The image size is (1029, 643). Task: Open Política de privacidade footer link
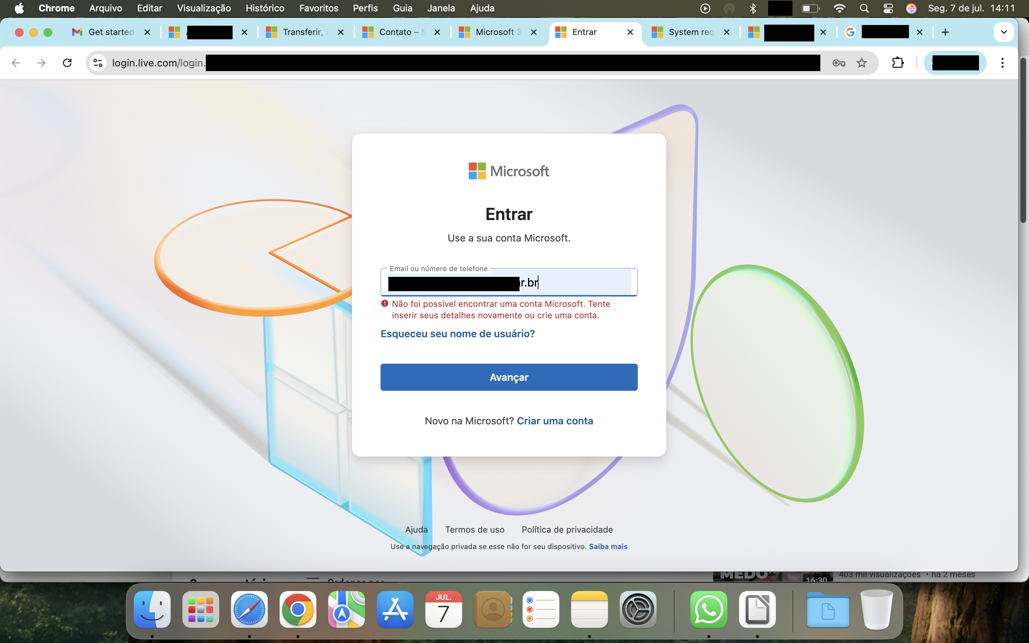point(567,529)
